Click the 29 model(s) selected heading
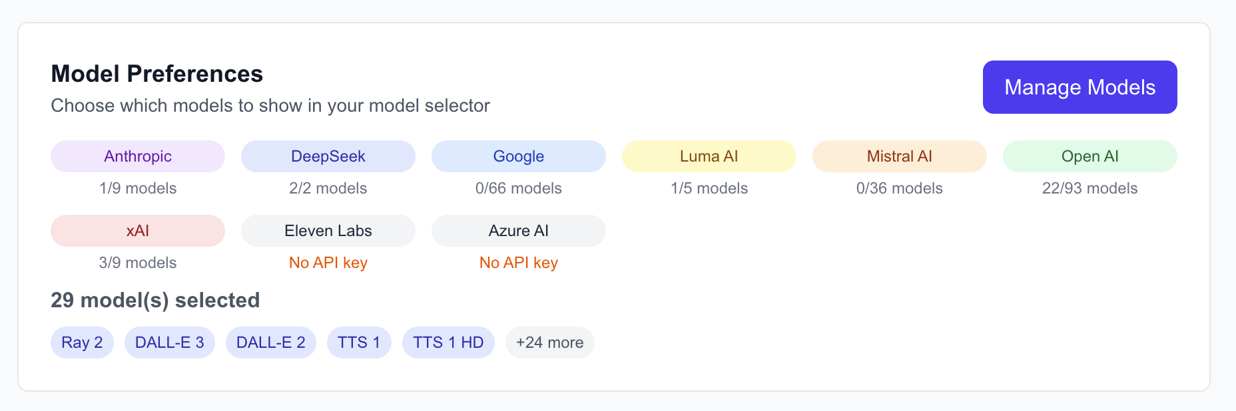This screenshot has width=1236, height=411. [x=155, y=300]
